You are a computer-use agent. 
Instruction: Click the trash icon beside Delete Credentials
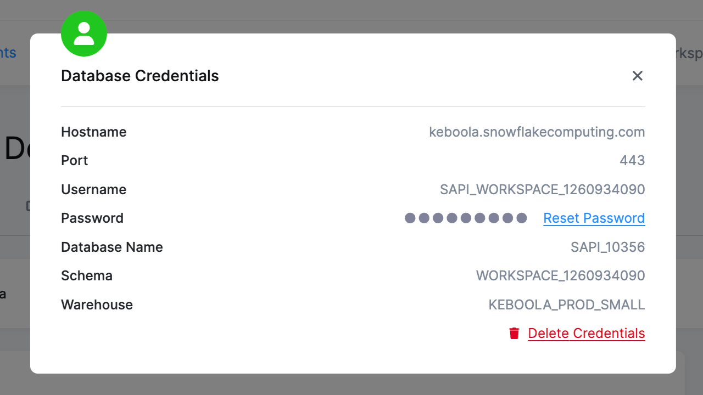pos(514,332)
